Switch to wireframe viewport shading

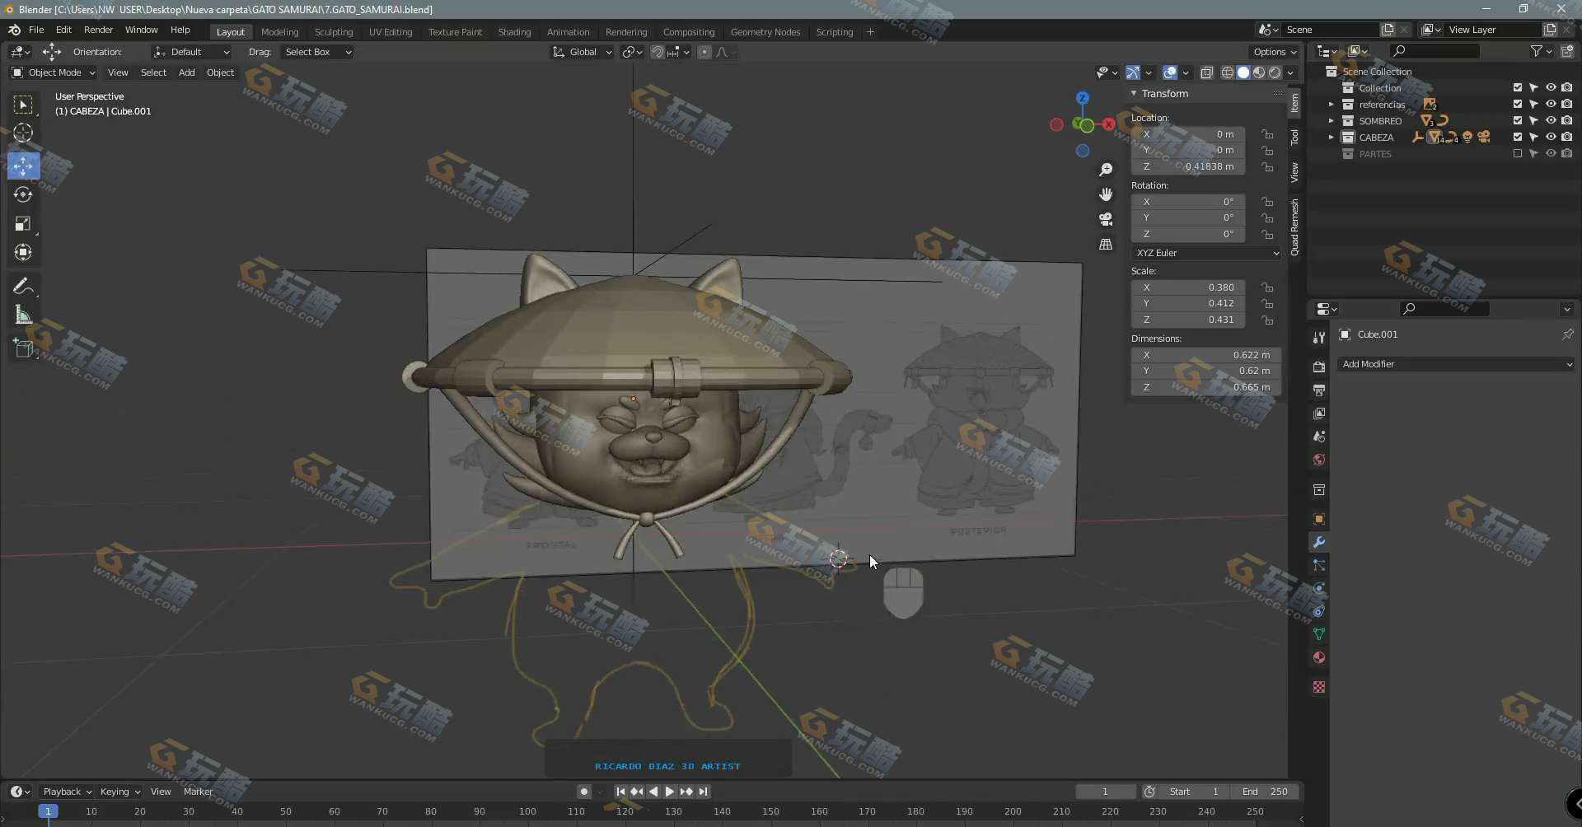click(x=1228, y=72)
